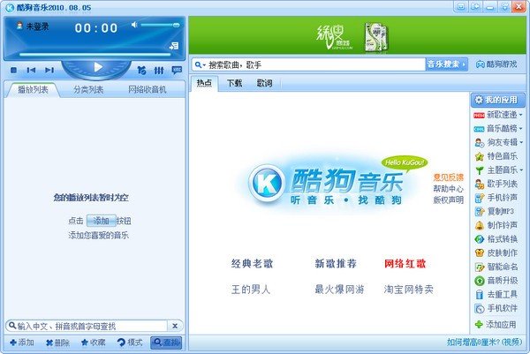Open 复制MP3 app
The image size is (530, 354).
click(494, 212)
